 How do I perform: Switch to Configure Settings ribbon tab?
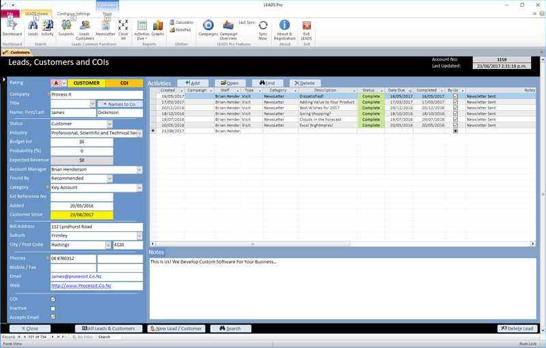[x=74, y=14]
